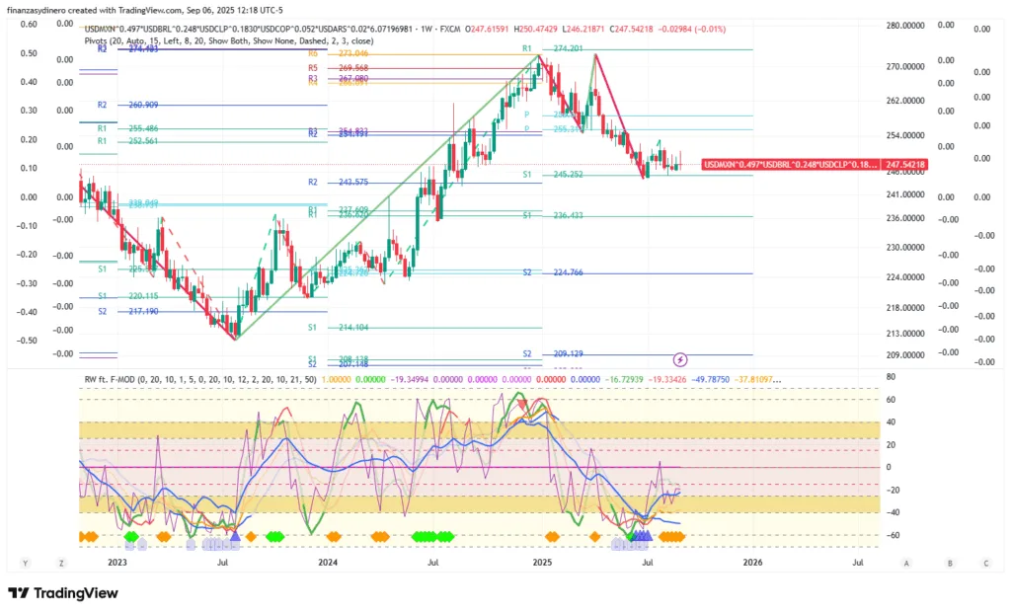Open the RW ft. F-MOD indicator legend
The image size is (1011, 614).
[200, 379]
